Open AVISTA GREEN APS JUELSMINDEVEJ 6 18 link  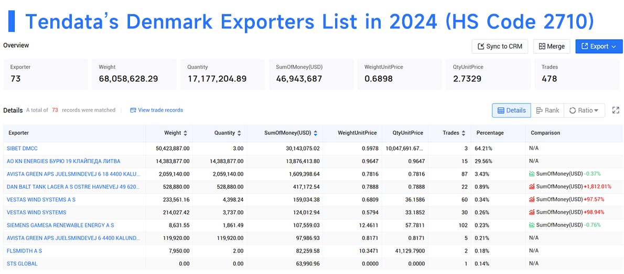point(73,174)
